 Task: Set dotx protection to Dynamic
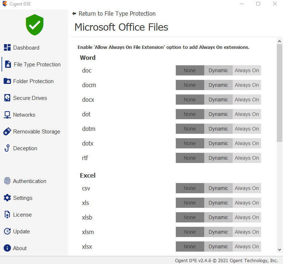(218, 143)
